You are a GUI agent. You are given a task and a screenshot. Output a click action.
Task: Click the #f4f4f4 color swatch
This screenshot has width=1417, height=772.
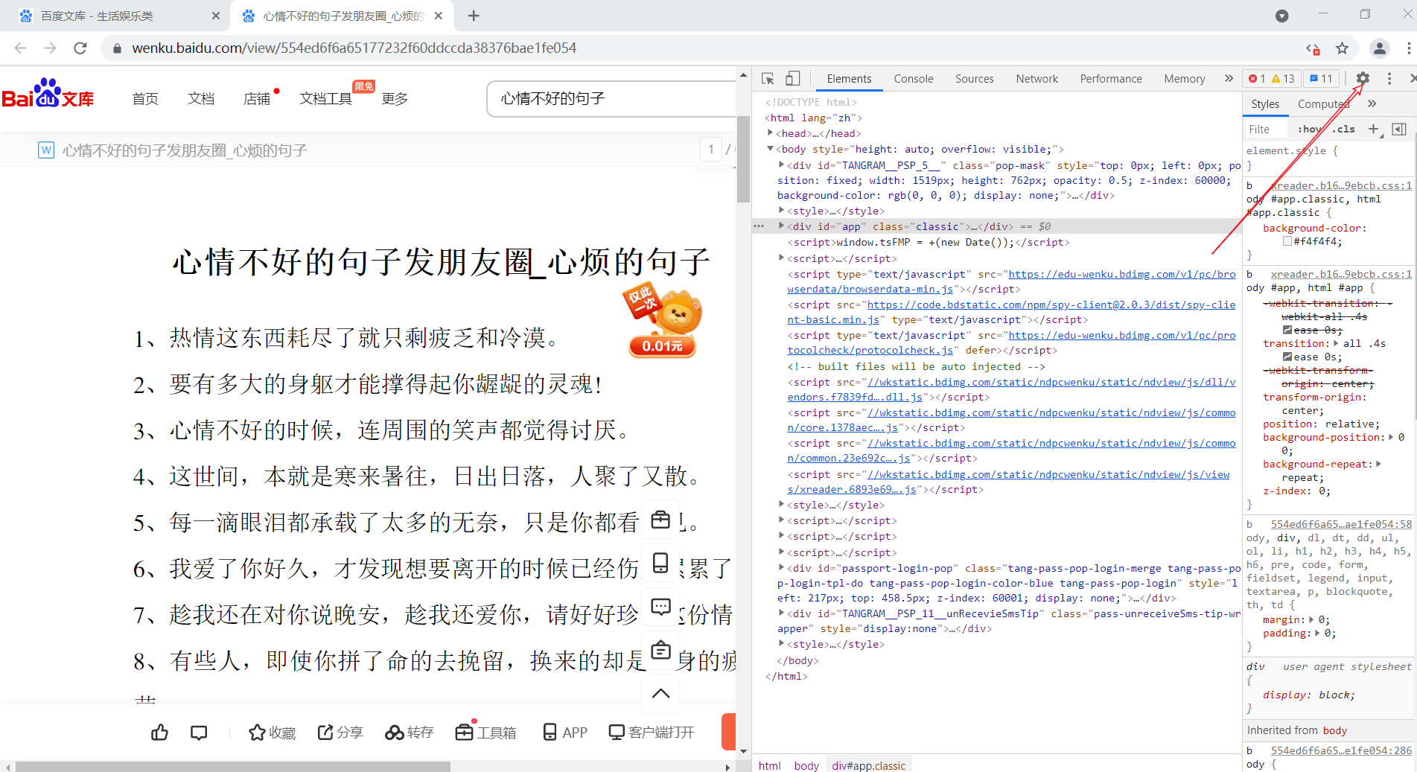pos(1287,240)
